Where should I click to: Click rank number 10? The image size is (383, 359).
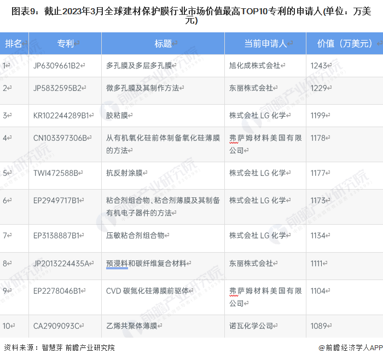point(7,326)
